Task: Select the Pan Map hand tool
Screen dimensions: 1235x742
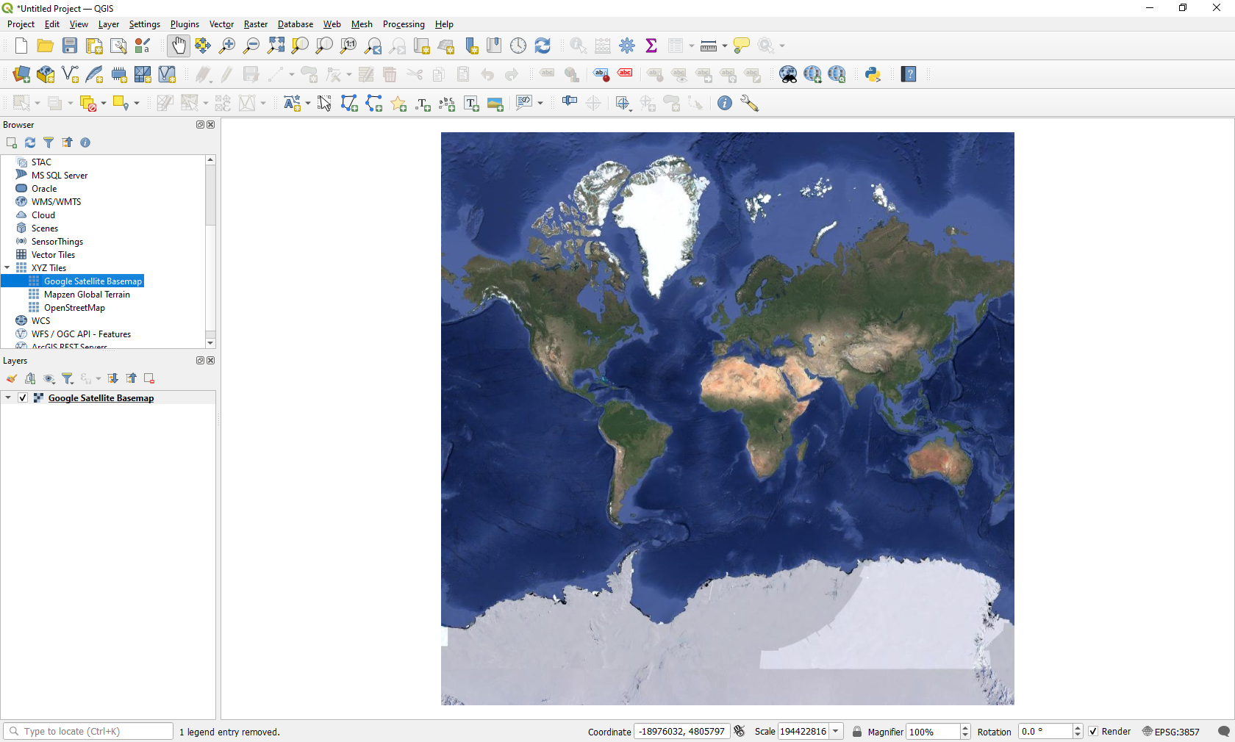Action: (178, 46)
